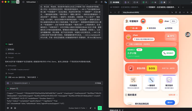The image size is (192, 111).
Task: Toggle the sidebar panel icon
Action: (23, 2)
